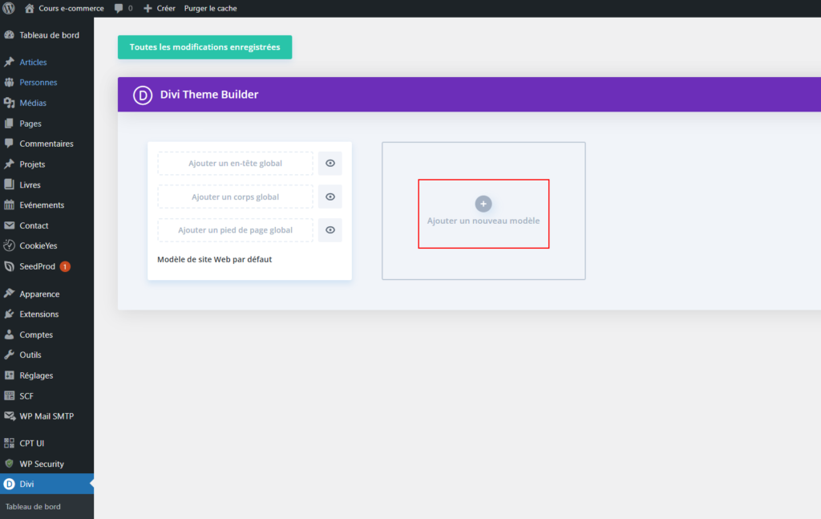Image resolution: width=821 pixels, height=519 pixels.
Task: Click the plus icon beside Créer
Action: (x=148, y=8)
